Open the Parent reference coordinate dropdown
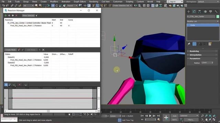 (x=72, y=5)
